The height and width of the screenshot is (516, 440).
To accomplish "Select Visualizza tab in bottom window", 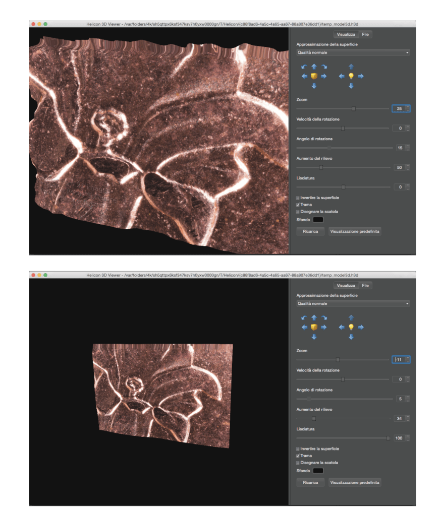I will tap(346, 286).
